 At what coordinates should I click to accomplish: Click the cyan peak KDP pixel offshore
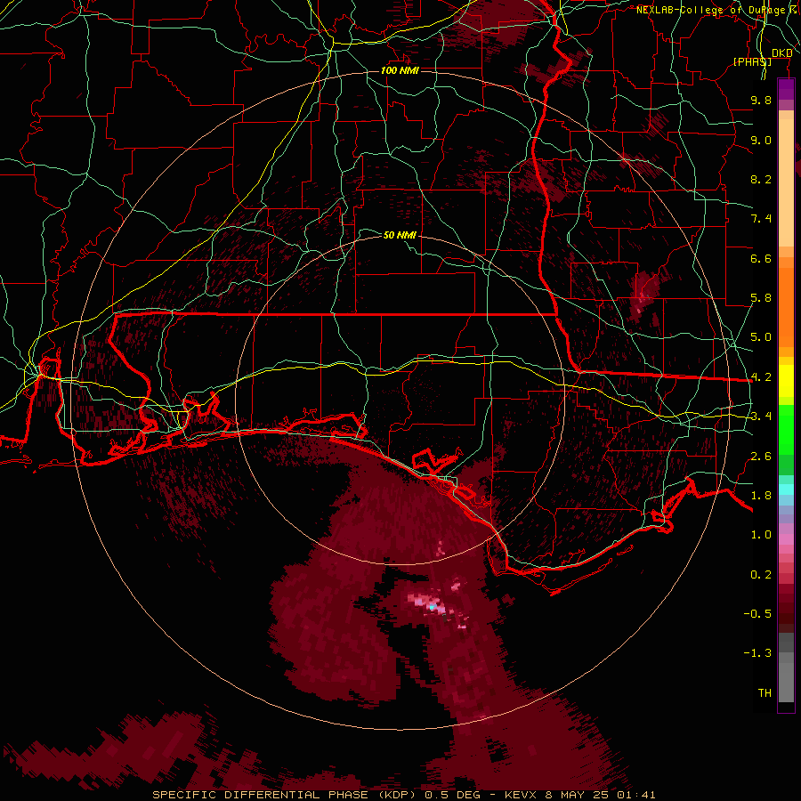coord(433,607)
